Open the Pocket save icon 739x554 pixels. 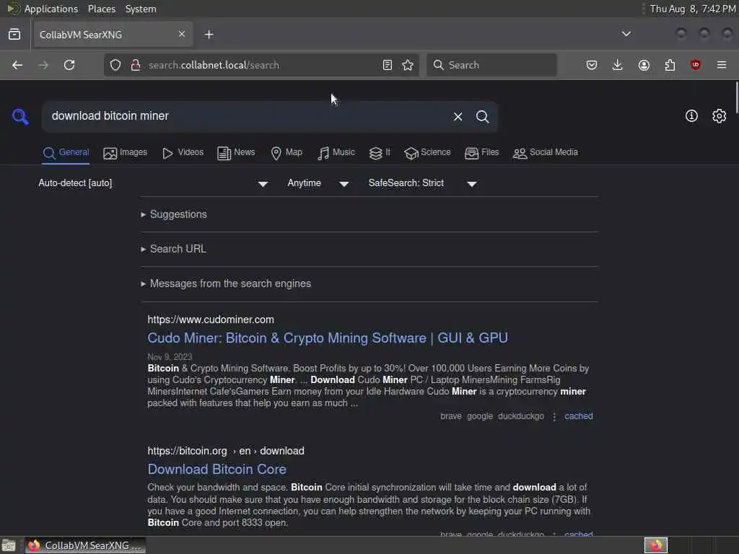coord(592,65)
